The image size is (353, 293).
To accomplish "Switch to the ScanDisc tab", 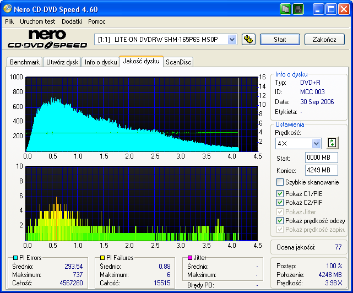I will click(x=178, y=62).
